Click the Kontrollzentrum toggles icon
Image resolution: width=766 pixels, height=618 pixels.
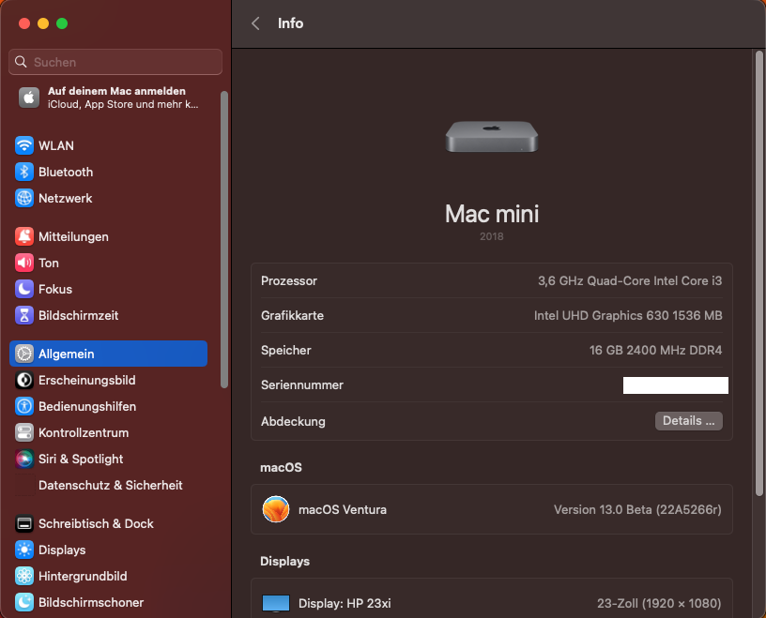tap(24, 432)
